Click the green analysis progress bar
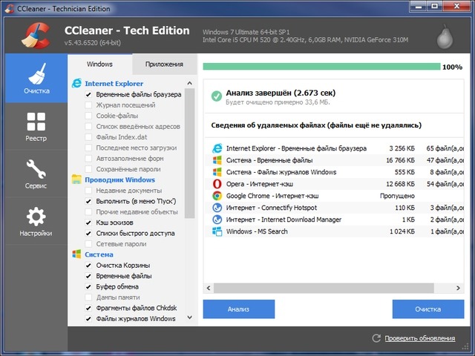475x356 pixels. tap(321, 67)
